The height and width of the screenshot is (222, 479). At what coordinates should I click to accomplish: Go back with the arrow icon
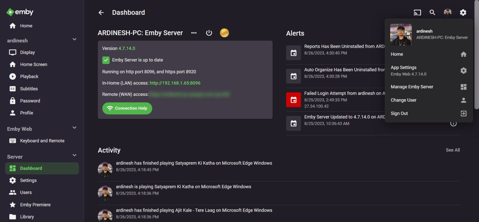click(x=101, y=13)
